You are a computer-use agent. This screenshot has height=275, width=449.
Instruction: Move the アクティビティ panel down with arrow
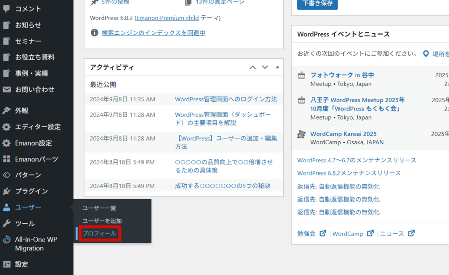point(265,67)
